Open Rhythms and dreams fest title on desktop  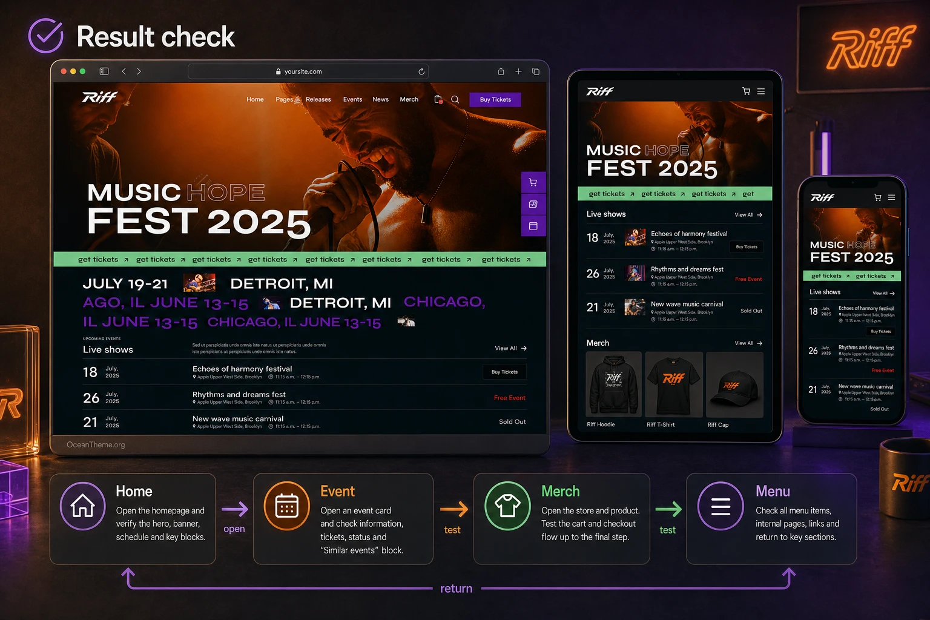(x=239, y=394)
